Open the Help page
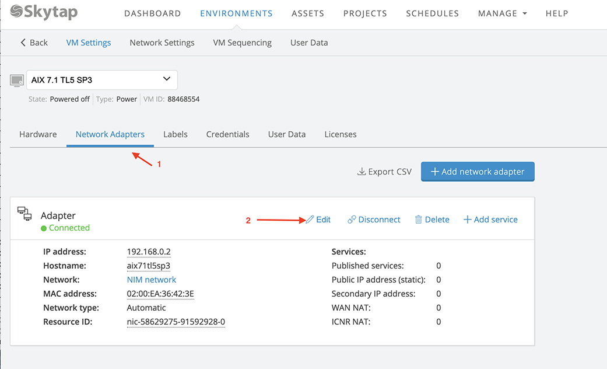This screenshot has height=369, width=607. tap(557, 13)
